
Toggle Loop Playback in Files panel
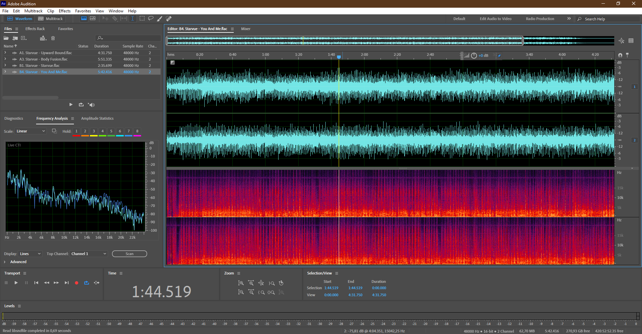pos(81,105)
